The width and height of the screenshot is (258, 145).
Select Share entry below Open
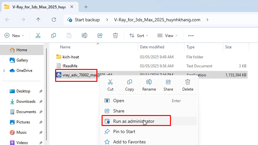[x=149, y=111]
